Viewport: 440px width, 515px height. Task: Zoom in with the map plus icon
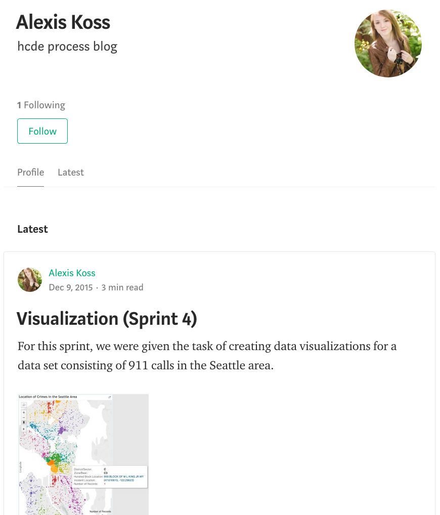pyautogui.click(x=24, y=412)
